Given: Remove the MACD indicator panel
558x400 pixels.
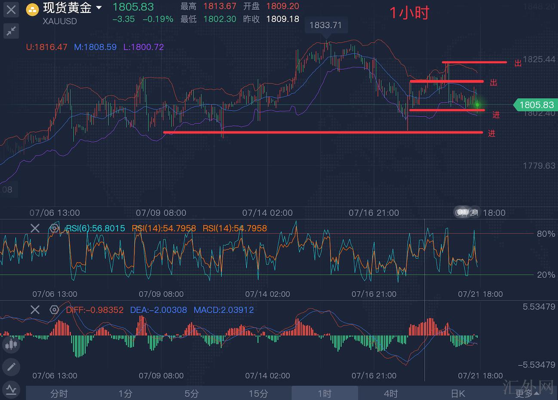Looking at the screenshot, I should 35,310.
